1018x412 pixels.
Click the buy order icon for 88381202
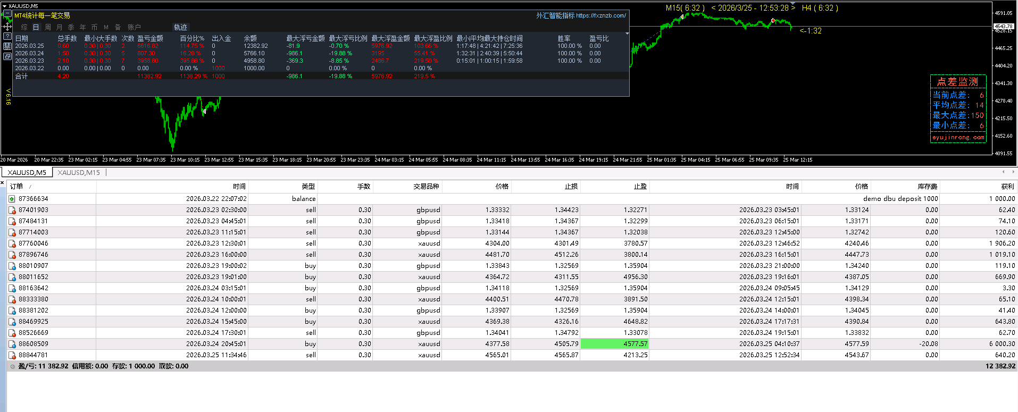tap(12, 310)
